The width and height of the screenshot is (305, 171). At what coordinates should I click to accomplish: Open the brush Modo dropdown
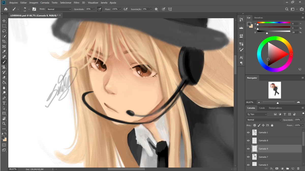tap(59, 9)
